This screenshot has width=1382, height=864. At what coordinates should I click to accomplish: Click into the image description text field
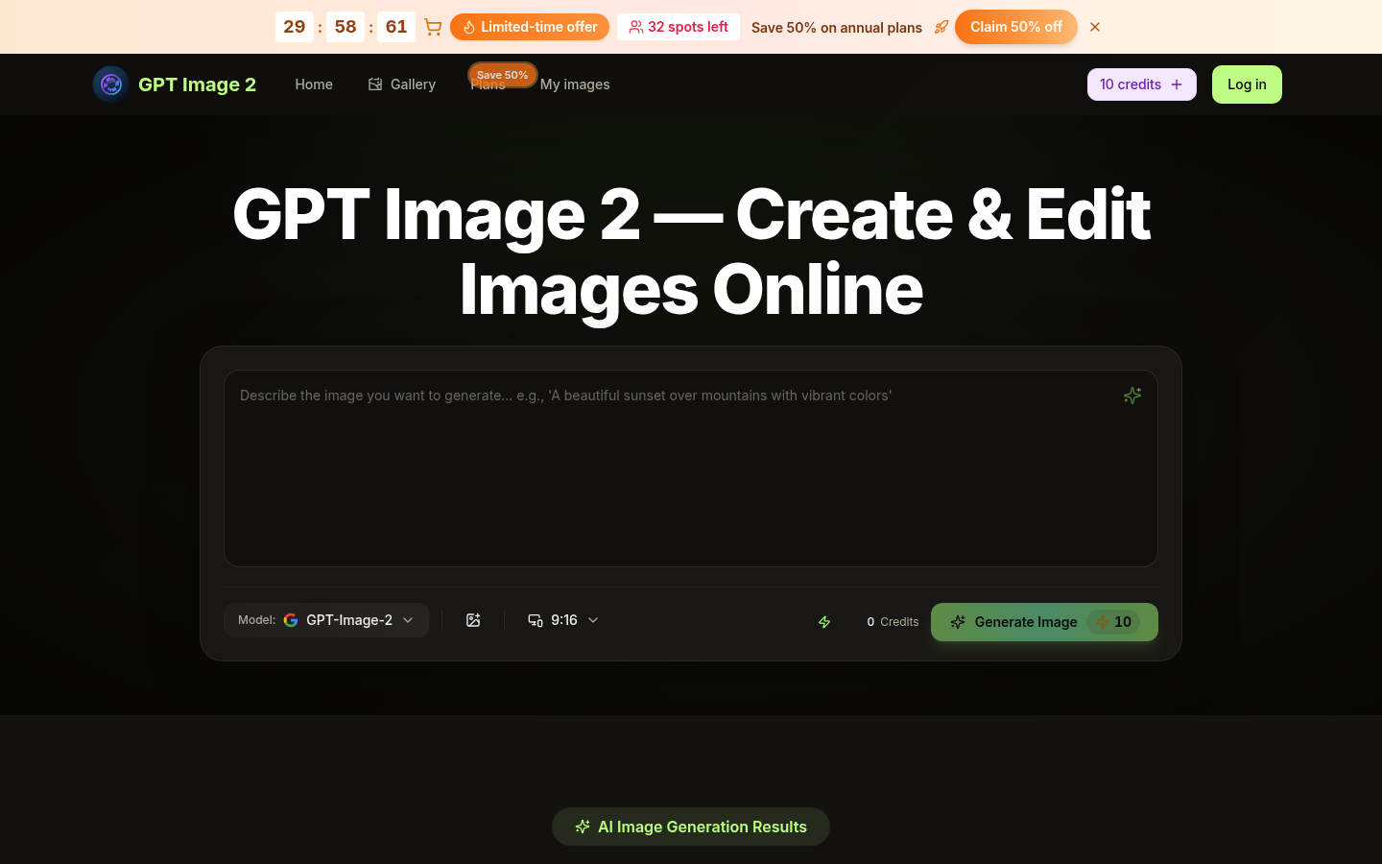pyautogui.click(x=691, y=468)
